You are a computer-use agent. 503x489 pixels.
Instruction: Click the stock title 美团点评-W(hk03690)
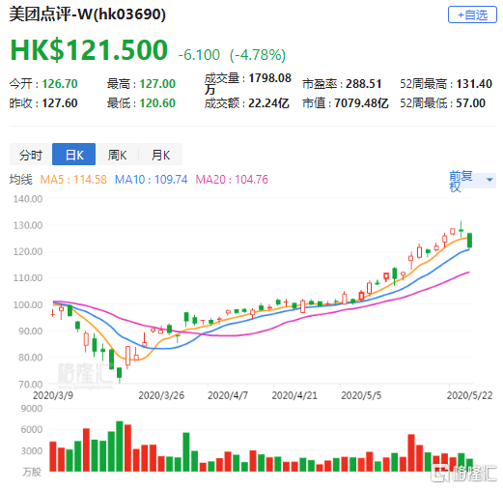pyautogui.click(x=87, y=14)
